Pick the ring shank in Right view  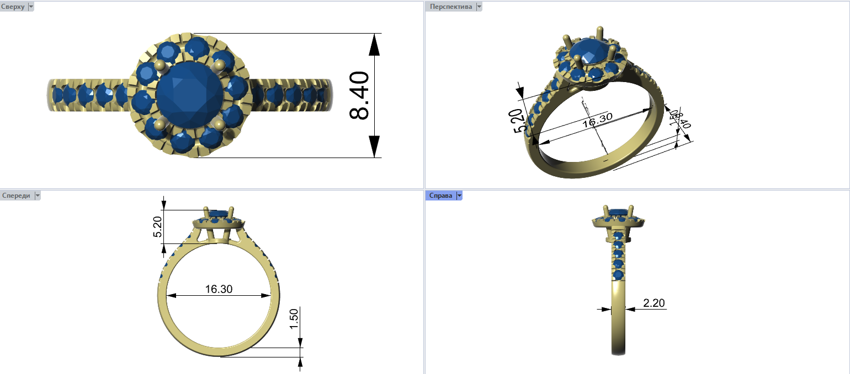pyautogui.click(x=618, y=325)
